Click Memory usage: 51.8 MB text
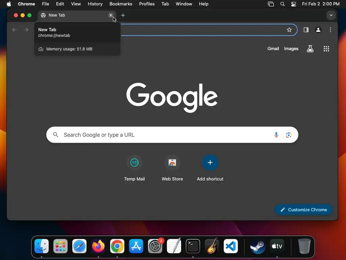The image size is (346, 260). pyautogui.click(x=69, y=49)
